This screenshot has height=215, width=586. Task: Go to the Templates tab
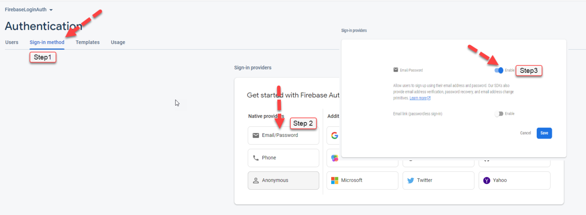(x=87, y=42)
